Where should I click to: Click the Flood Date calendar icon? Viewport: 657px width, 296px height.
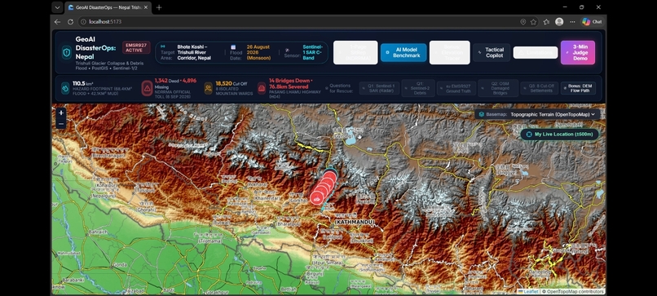point(233,47)
